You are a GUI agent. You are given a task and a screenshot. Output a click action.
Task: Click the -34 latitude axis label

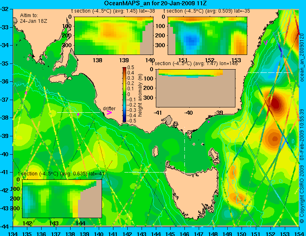click(4, 45)
